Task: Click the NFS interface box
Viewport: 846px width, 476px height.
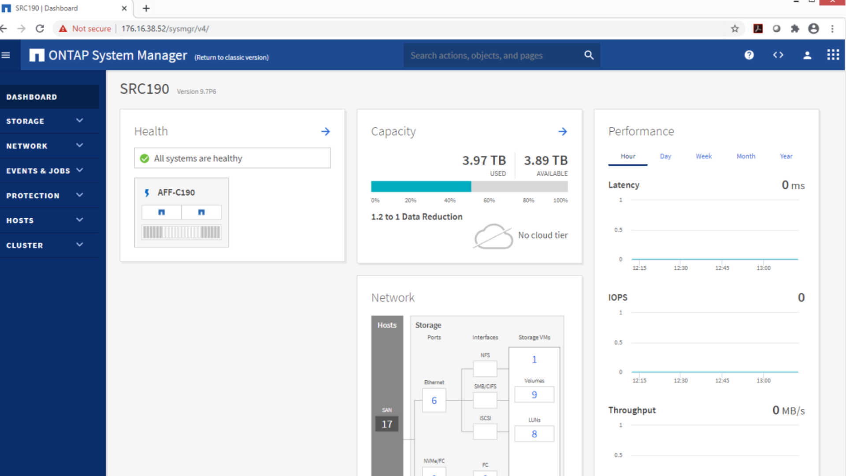Action: point(485,368)
